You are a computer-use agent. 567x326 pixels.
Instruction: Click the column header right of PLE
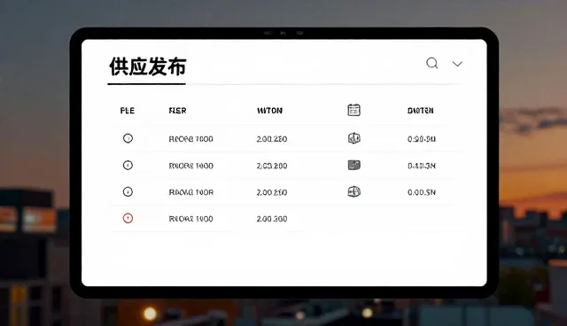(177, 111)
